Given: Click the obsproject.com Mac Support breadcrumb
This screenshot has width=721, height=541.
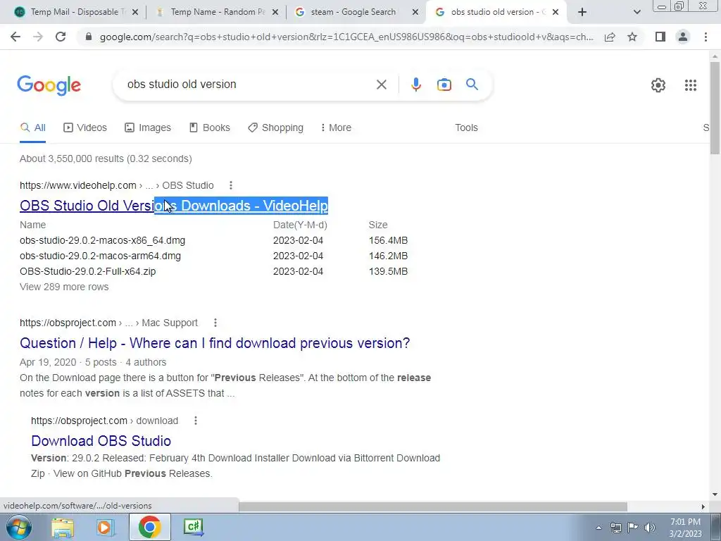Looking at the screenshot, I should [x=108, y=323].
